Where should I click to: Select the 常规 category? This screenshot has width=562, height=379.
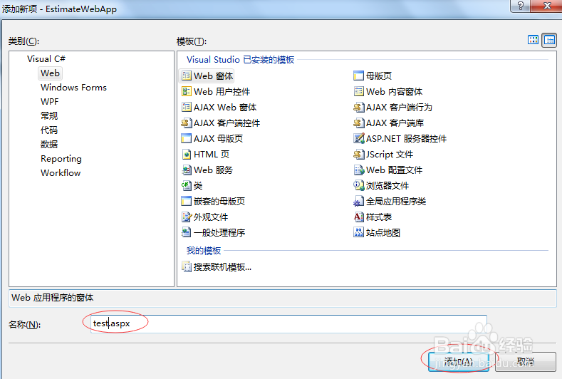49,116
